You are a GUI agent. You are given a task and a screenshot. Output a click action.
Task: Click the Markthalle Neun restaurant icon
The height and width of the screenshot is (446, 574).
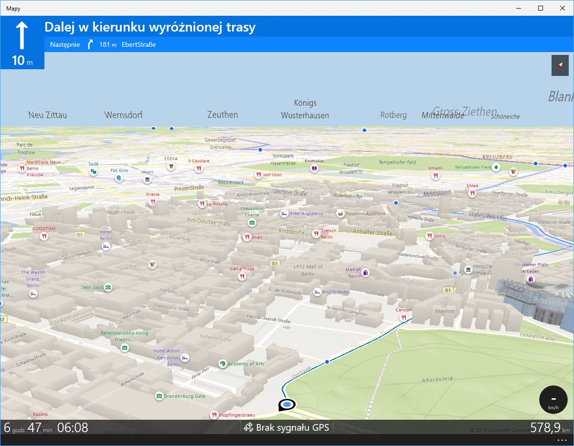21,169
